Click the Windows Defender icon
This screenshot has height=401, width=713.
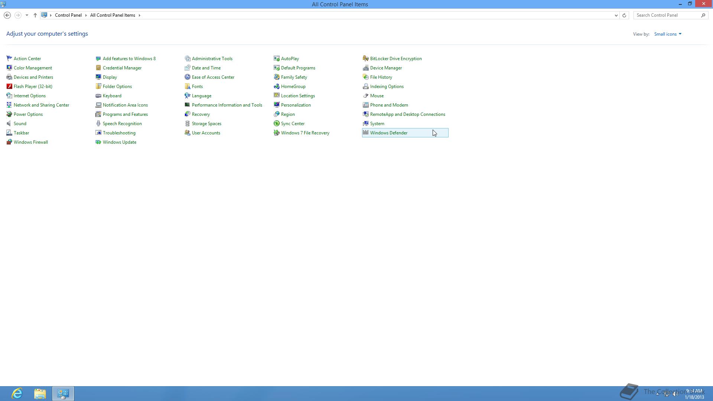coord(366,133)
